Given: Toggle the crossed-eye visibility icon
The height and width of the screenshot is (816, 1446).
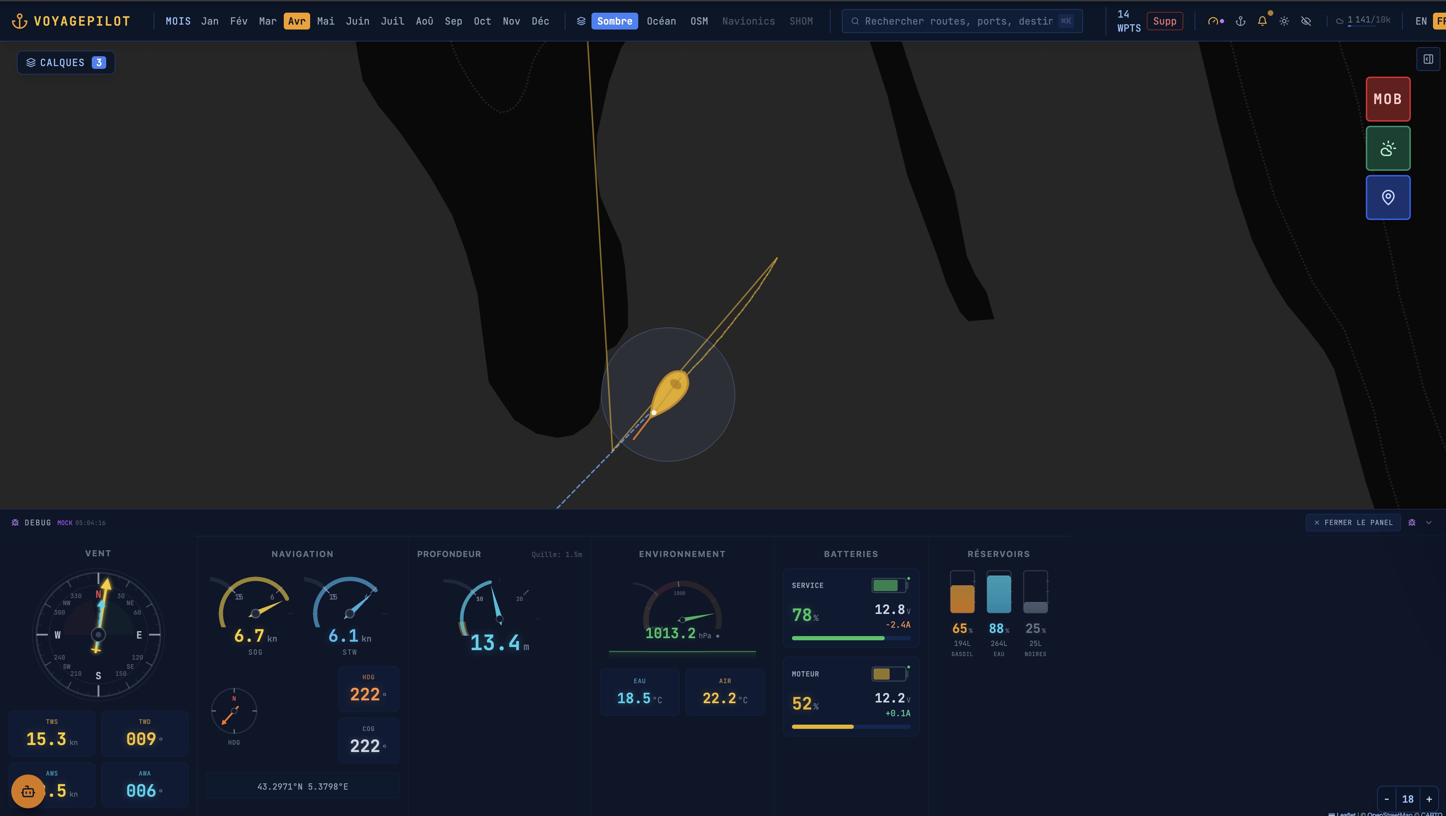Looking at the screenshot, I should [1306, 21].
